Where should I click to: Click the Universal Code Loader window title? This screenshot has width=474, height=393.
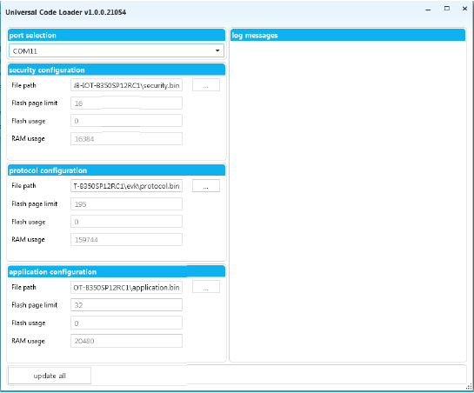pos(65,12)
